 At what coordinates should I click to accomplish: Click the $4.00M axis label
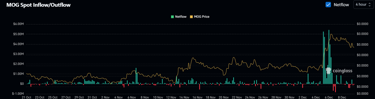19,44
